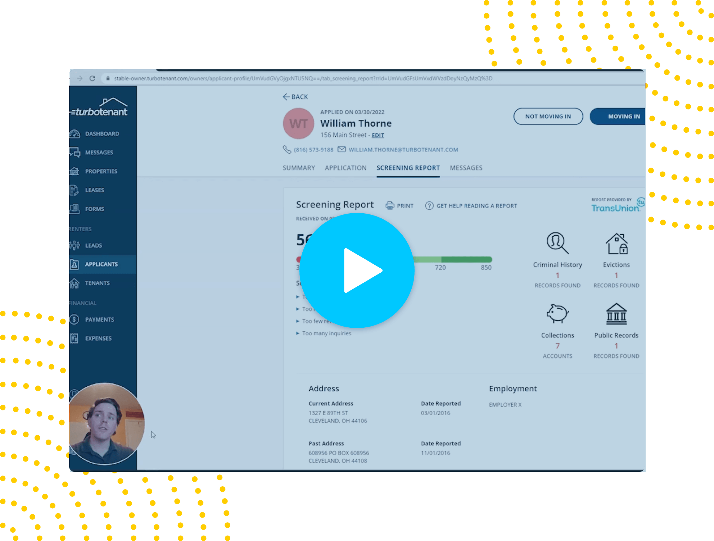The image size is (714, 541).
Task: Click the WT avatar circle
Action: point(298,123)
